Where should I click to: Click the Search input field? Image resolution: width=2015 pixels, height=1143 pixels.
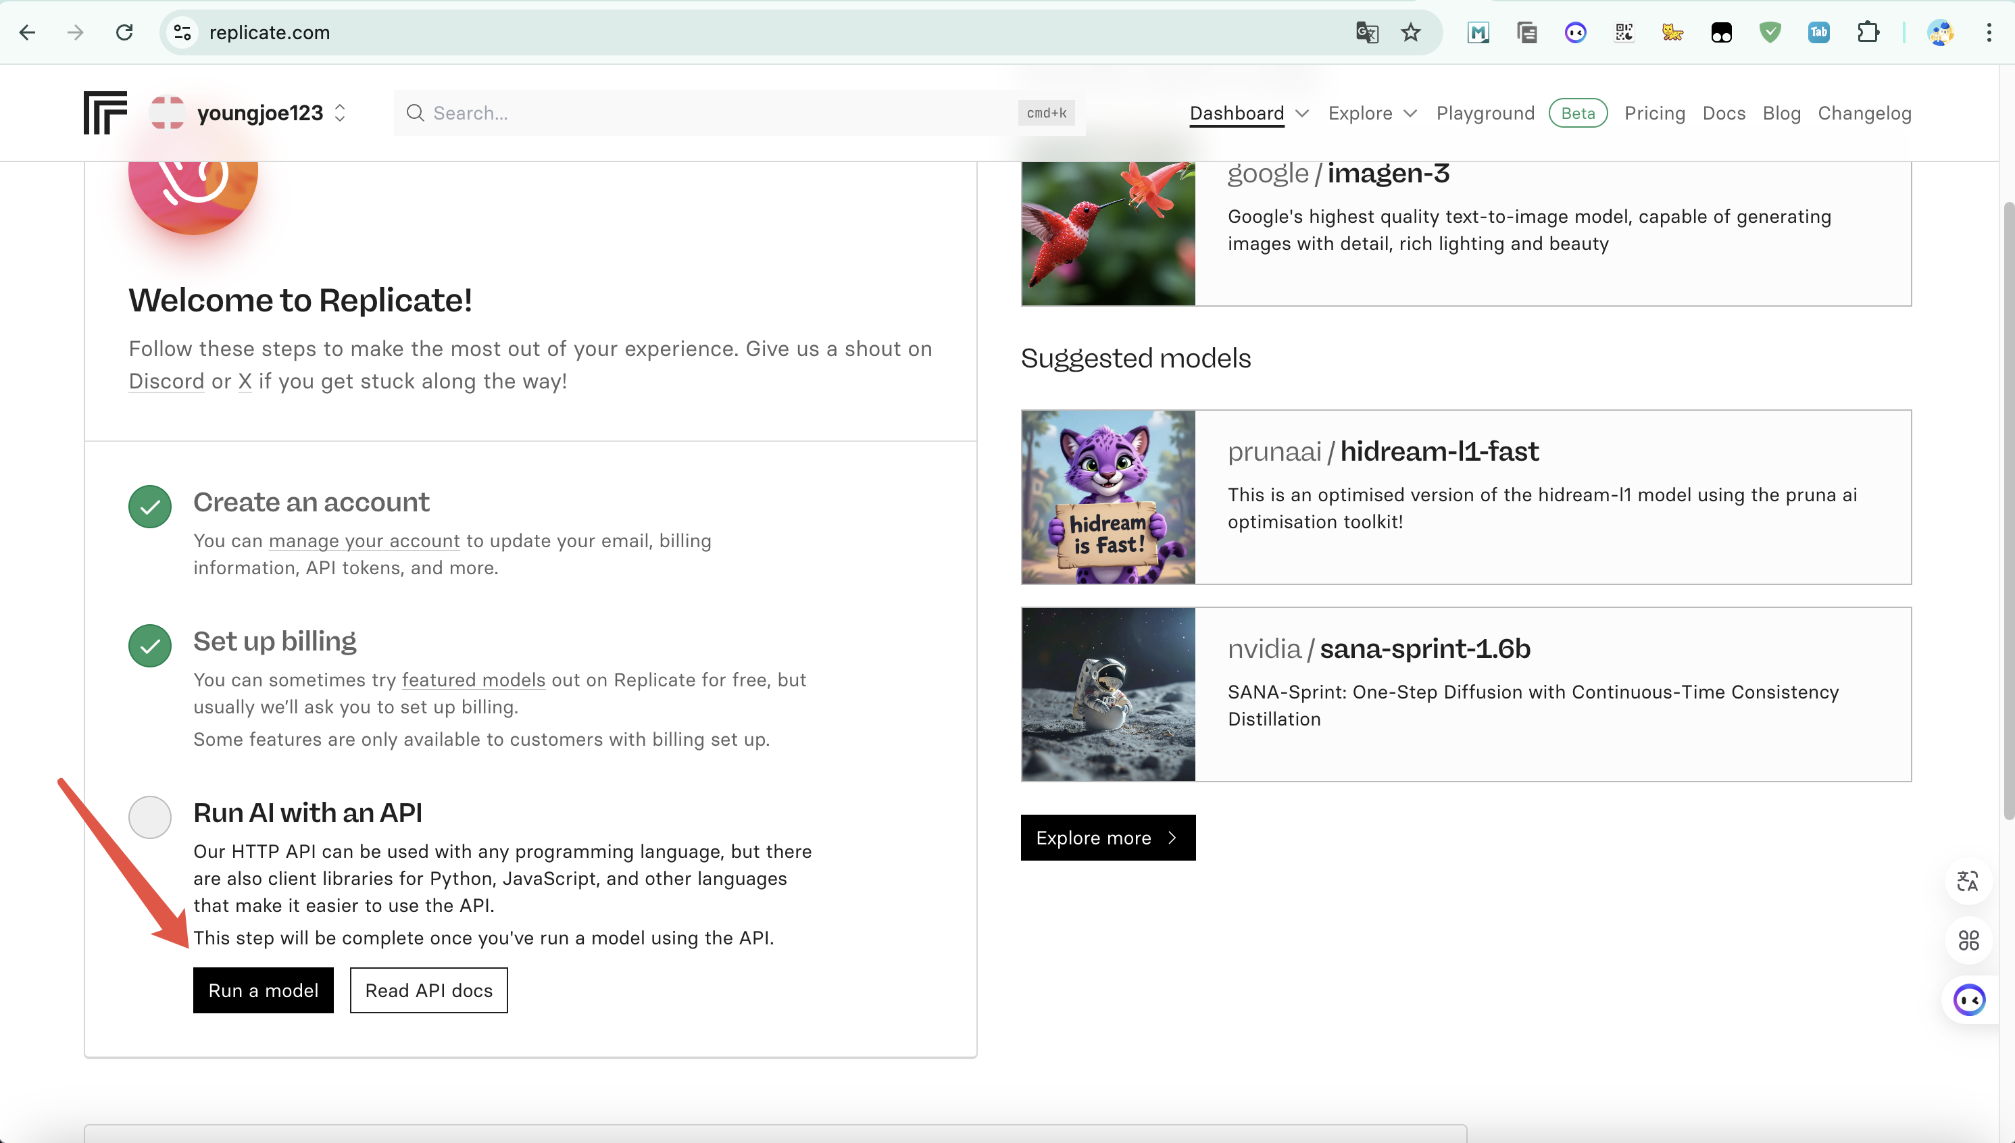[x=707, y=113]
